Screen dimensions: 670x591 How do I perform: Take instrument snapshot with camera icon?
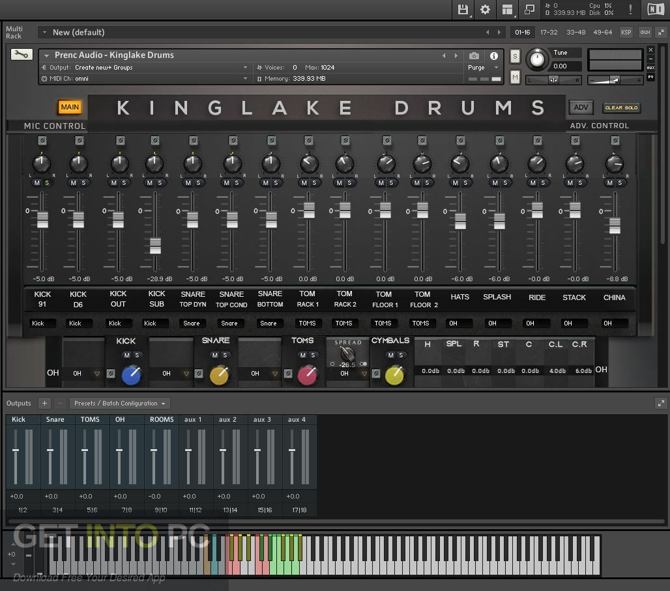[x=474, y=56]
